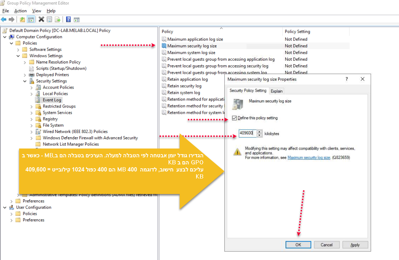Click the kilobytes size input field

pos(247,134)
